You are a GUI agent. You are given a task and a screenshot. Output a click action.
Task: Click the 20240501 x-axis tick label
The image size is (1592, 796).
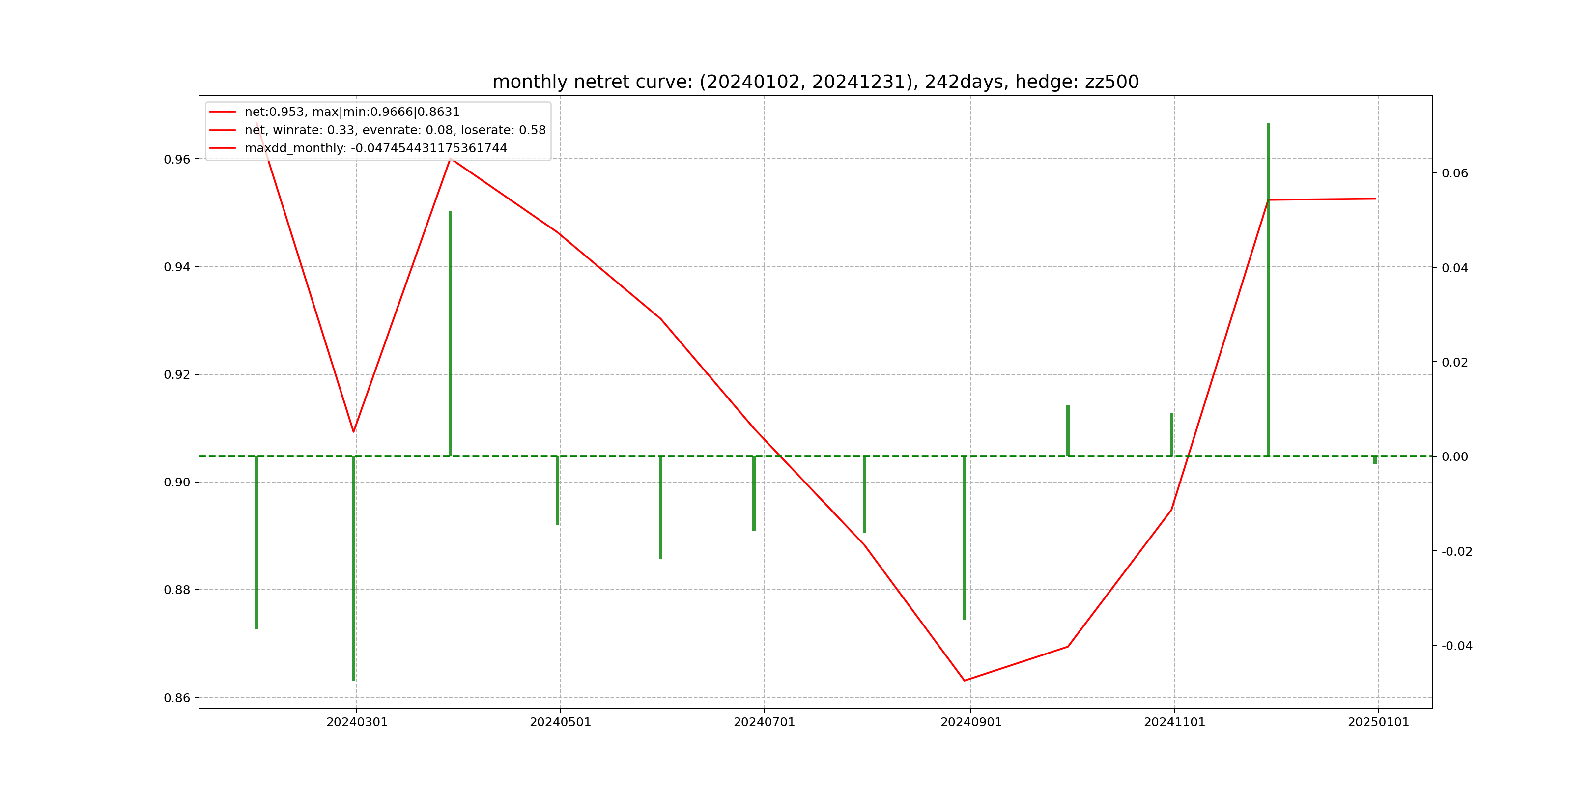[561, 722]
